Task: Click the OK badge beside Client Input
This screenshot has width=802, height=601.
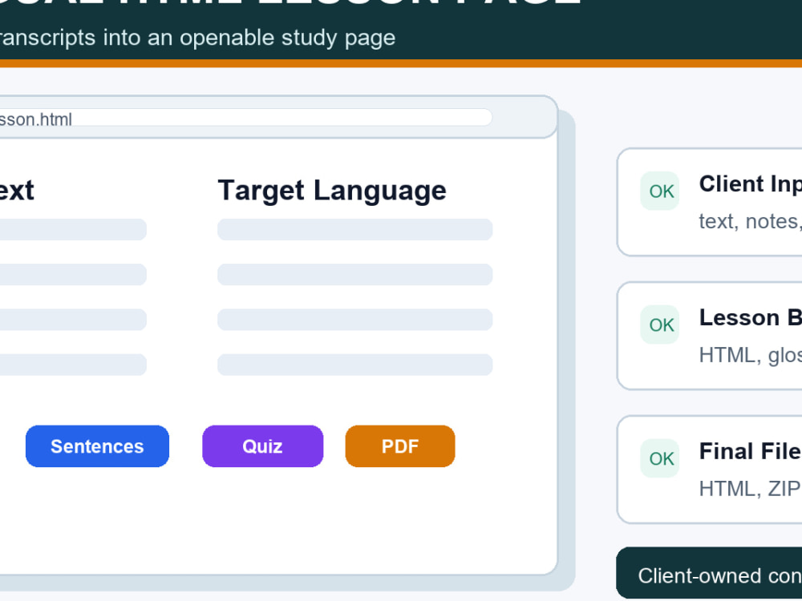Action: 660,191
